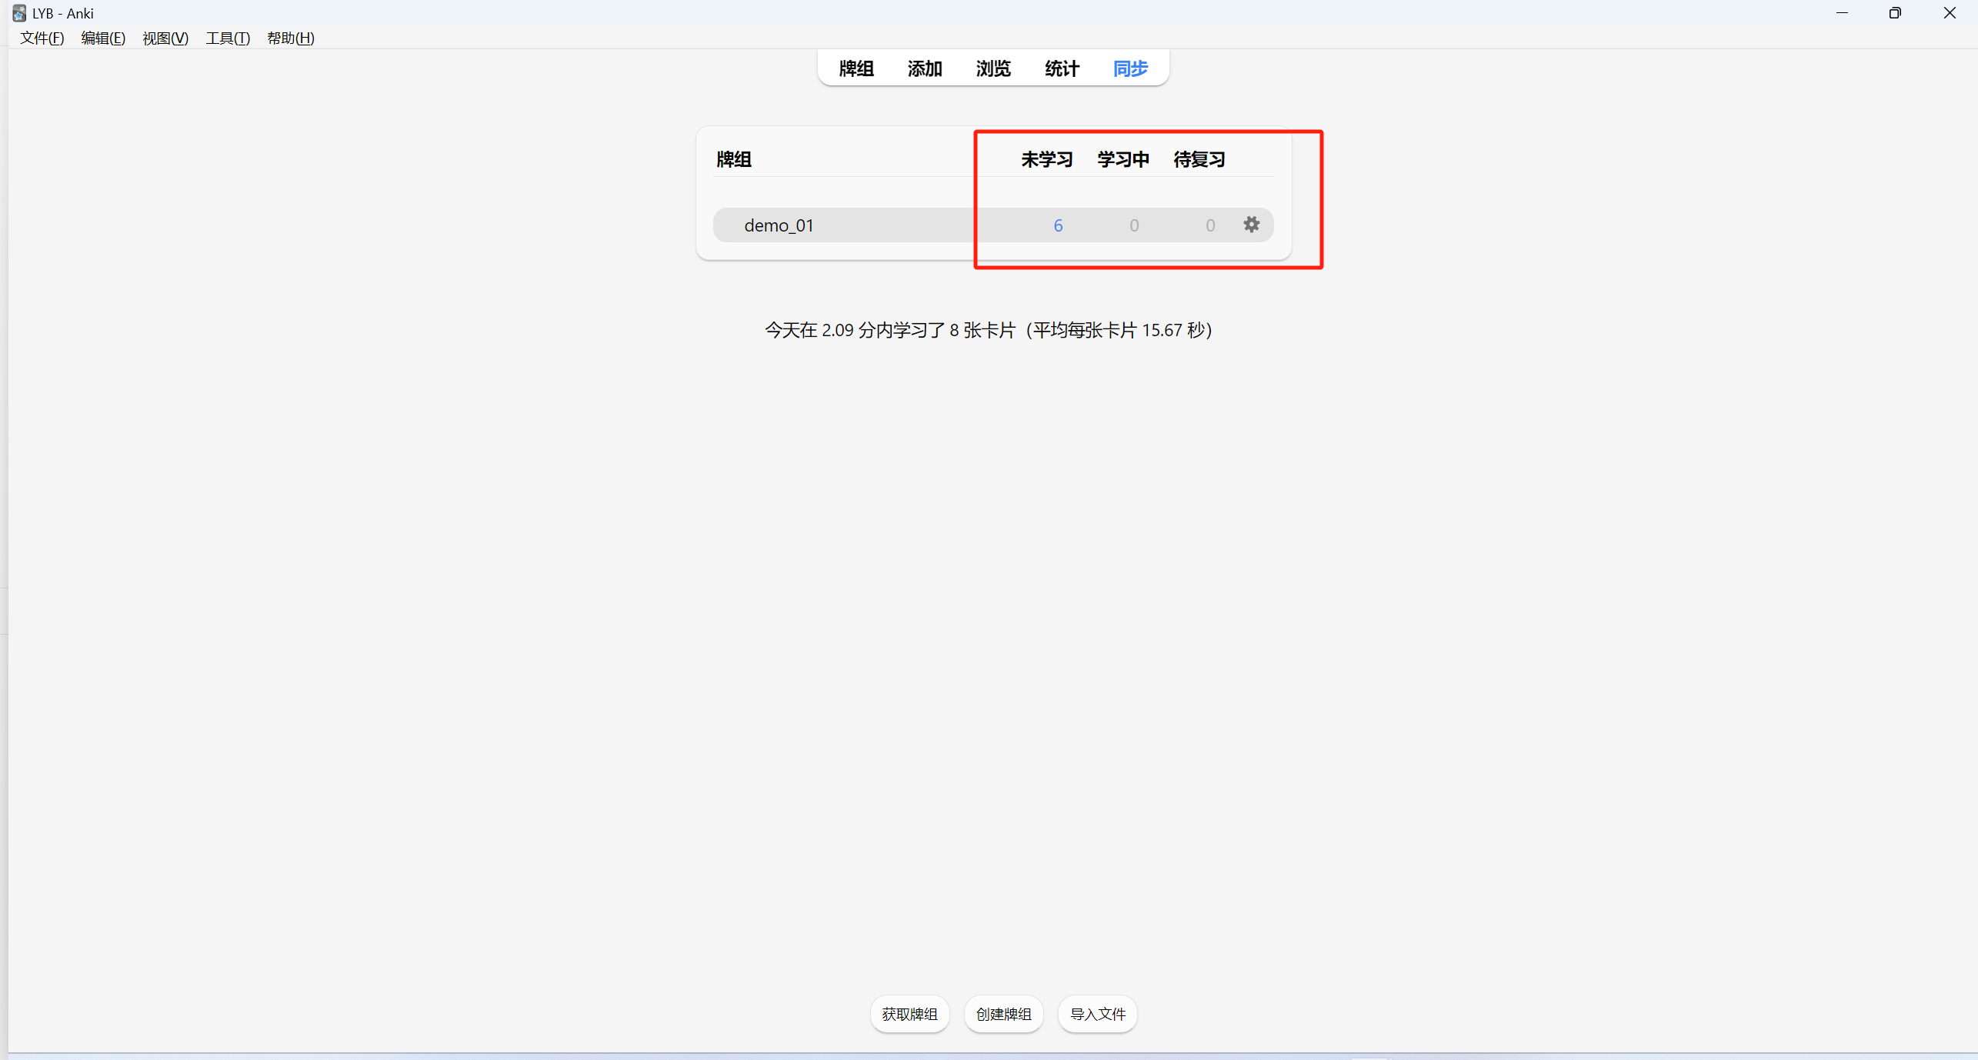Switch to the 牌组 tab
This screenshot has height=1060, width=1978.
tap(856, 68)
